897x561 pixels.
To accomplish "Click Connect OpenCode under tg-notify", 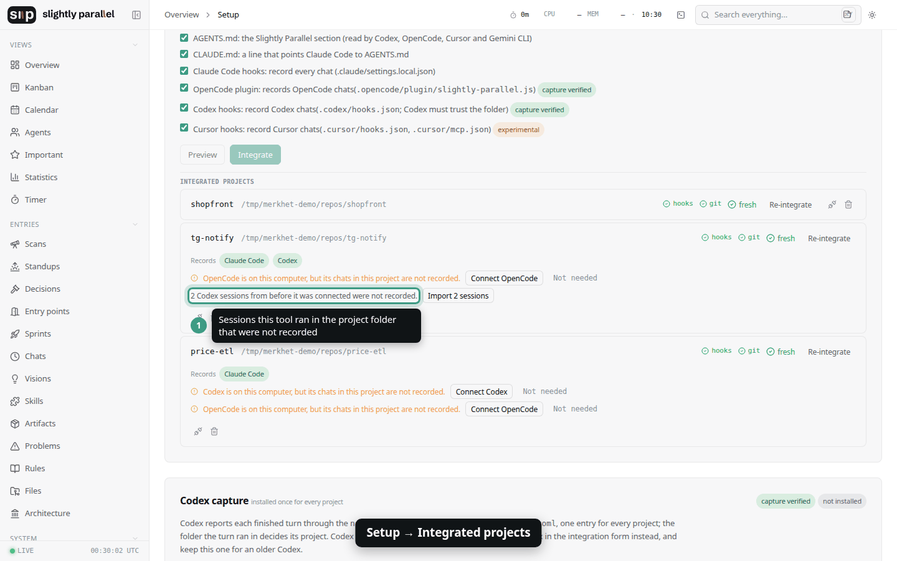I will 504,278.
